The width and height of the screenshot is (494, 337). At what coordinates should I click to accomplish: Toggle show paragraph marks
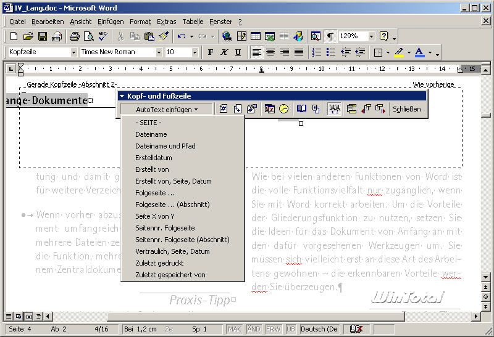330,36
